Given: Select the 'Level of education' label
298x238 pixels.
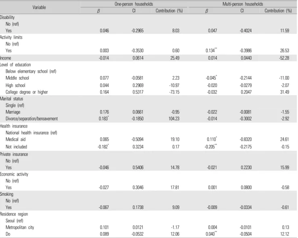Looking at the screenshot, I should pyautogui.click(x=15, y=65).
